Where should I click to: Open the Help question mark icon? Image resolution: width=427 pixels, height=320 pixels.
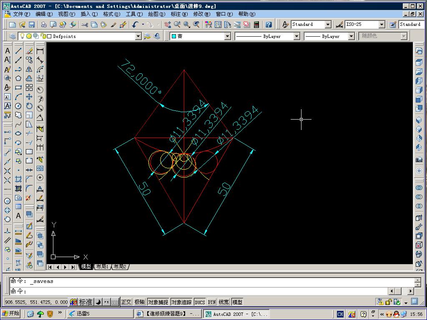269,25
